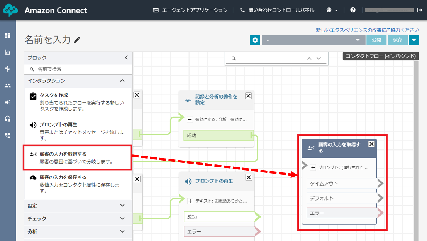Open the language globe selector

[332, 10]
